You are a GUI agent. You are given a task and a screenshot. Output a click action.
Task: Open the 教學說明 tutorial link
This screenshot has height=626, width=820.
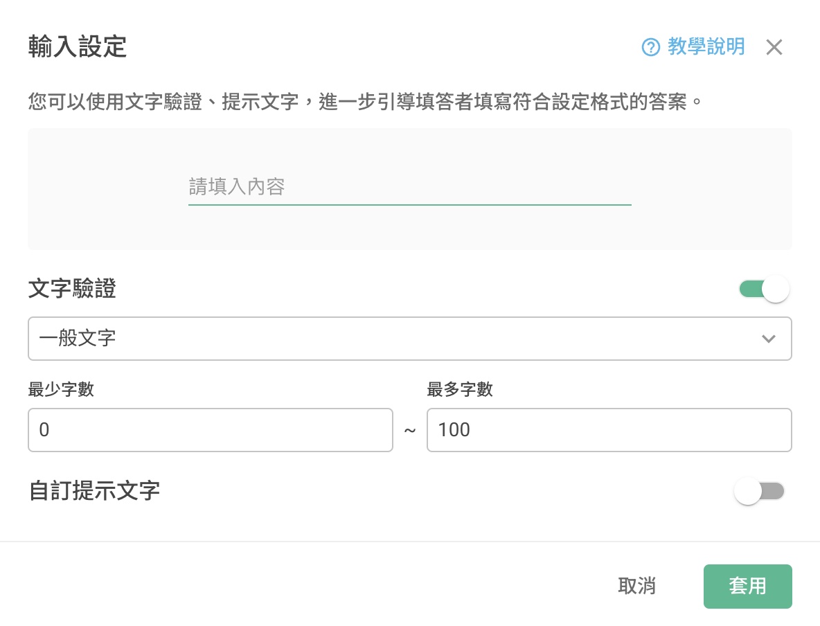coord(706,47)
